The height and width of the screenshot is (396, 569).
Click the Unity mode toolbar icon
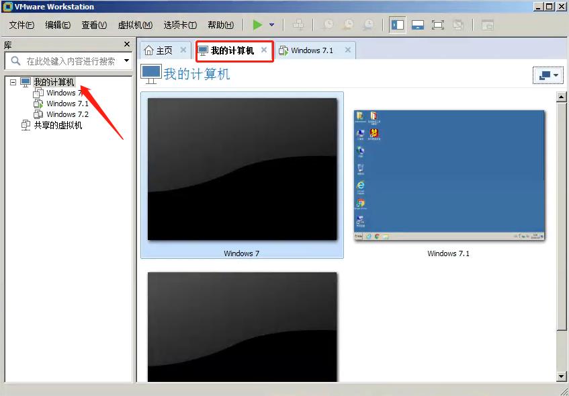click(x=458, y=25)
